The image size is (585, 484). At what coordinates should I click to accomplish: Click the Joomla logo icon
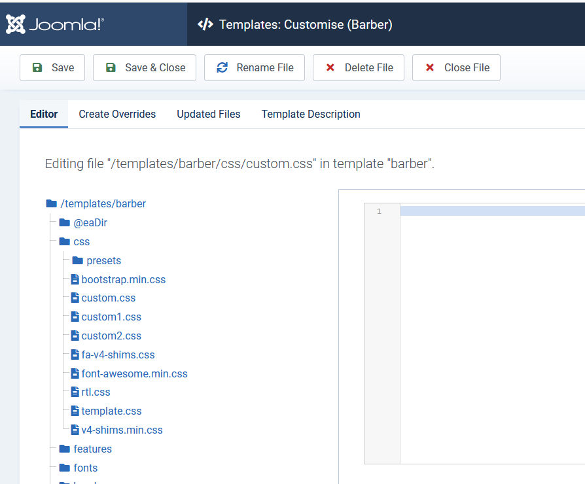click(16, 24)
